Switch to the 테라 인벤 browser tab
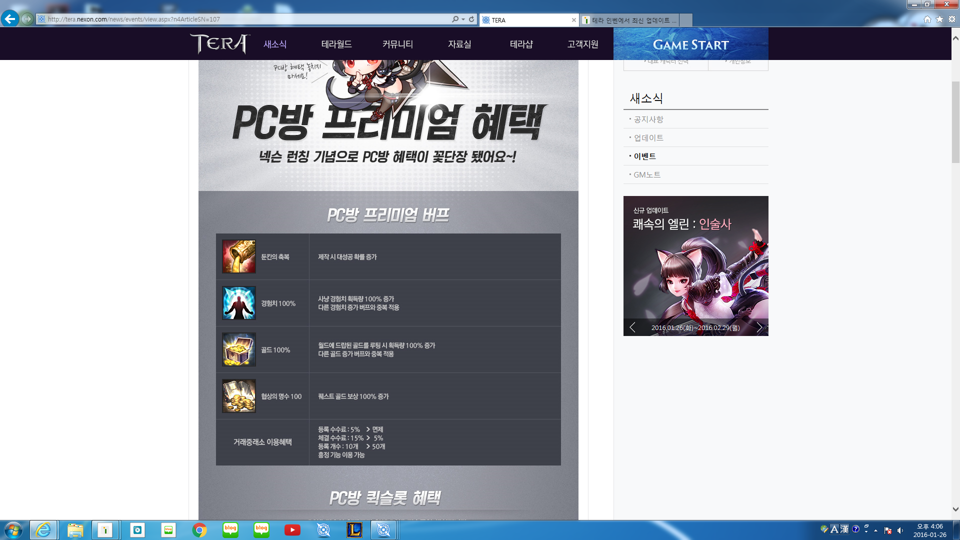Screen dimensions: 960x540 pyautogui.click(x=629, y=20)
